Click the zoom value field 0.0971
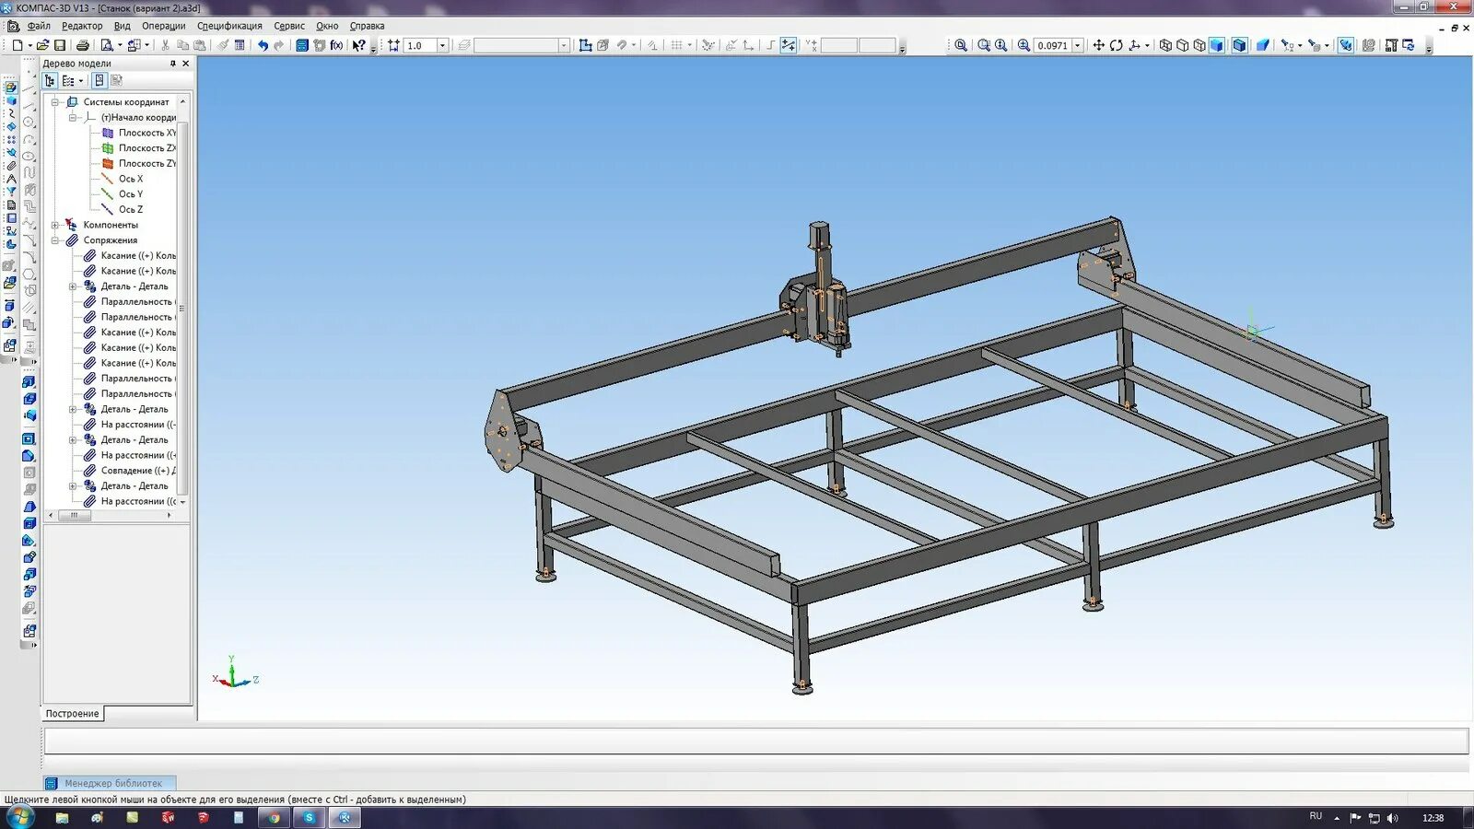 click(1052, 45)
